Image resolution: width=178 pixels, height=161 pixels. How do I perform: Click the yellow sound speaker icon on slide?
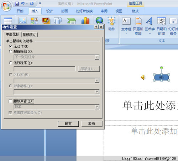point(143,77)
